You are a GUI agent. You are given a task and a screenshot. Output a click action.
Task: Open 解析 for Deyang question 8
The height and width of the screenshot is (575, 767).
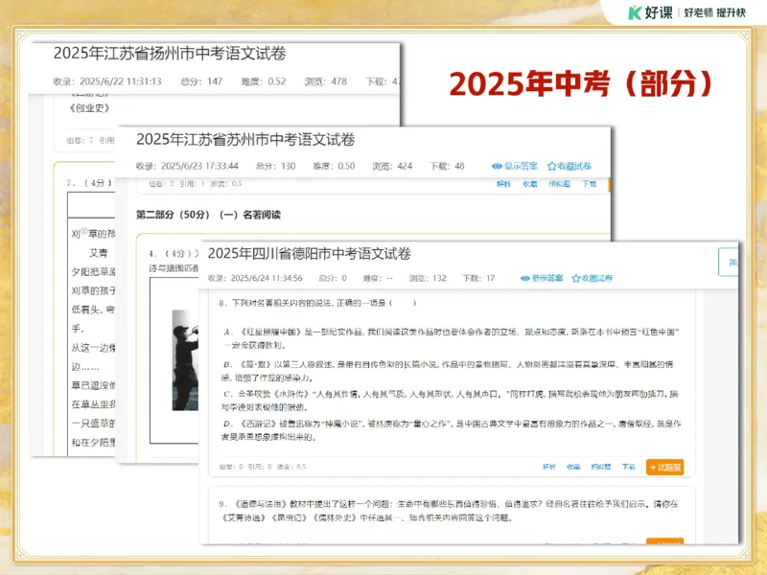pyautogui.click(x=548, y=467)
